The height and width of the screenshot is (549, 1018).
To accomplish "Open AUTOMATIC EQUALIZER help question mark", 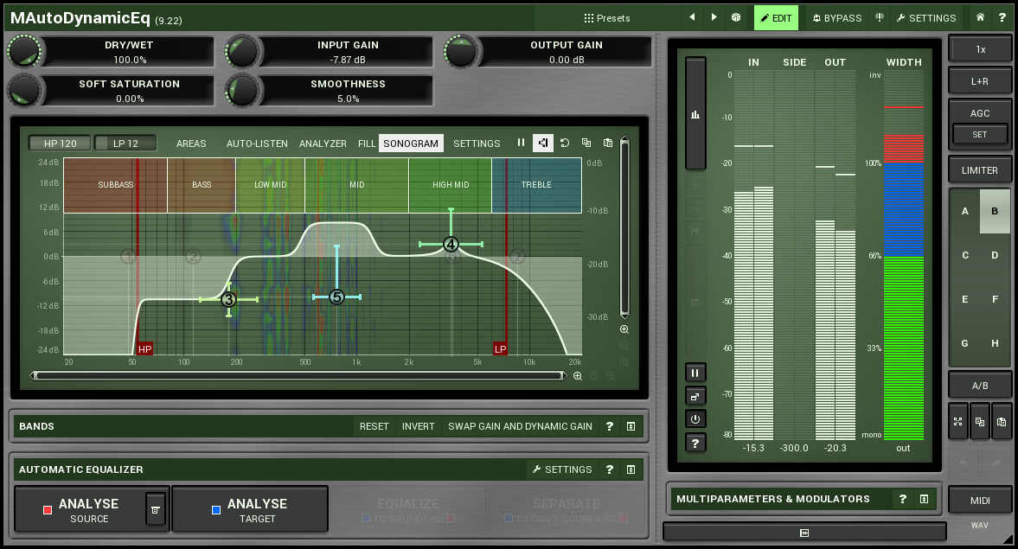I will (609, 469).
